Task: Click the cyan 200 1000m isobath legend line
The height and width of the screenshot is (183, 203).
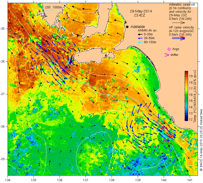Action: coord(50,10)
